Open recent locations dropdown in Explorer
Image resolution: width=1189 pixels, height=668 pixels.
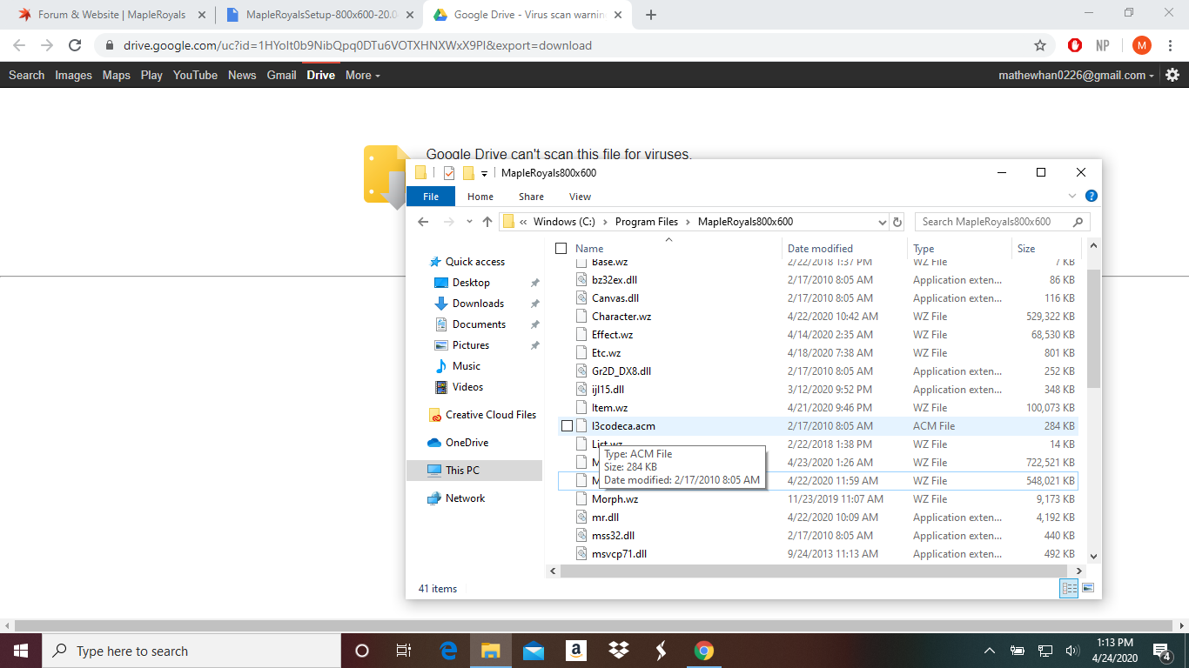coord(470,222)
